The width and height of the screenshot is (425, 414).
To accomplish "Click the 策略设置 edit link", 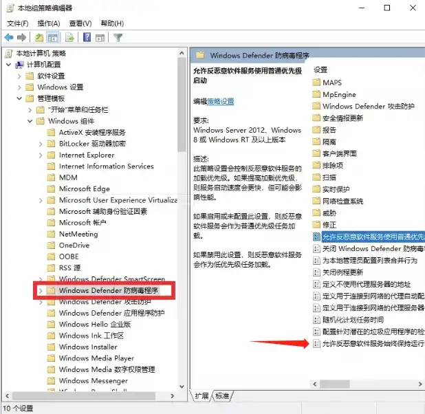I will pyautogui.click(x=220, y=102).
